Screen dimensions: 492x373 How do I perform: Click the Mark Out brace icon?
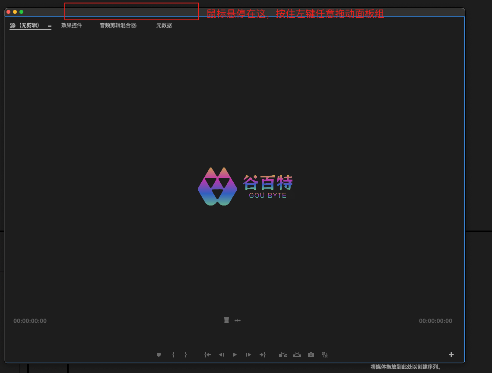point(186,355)
